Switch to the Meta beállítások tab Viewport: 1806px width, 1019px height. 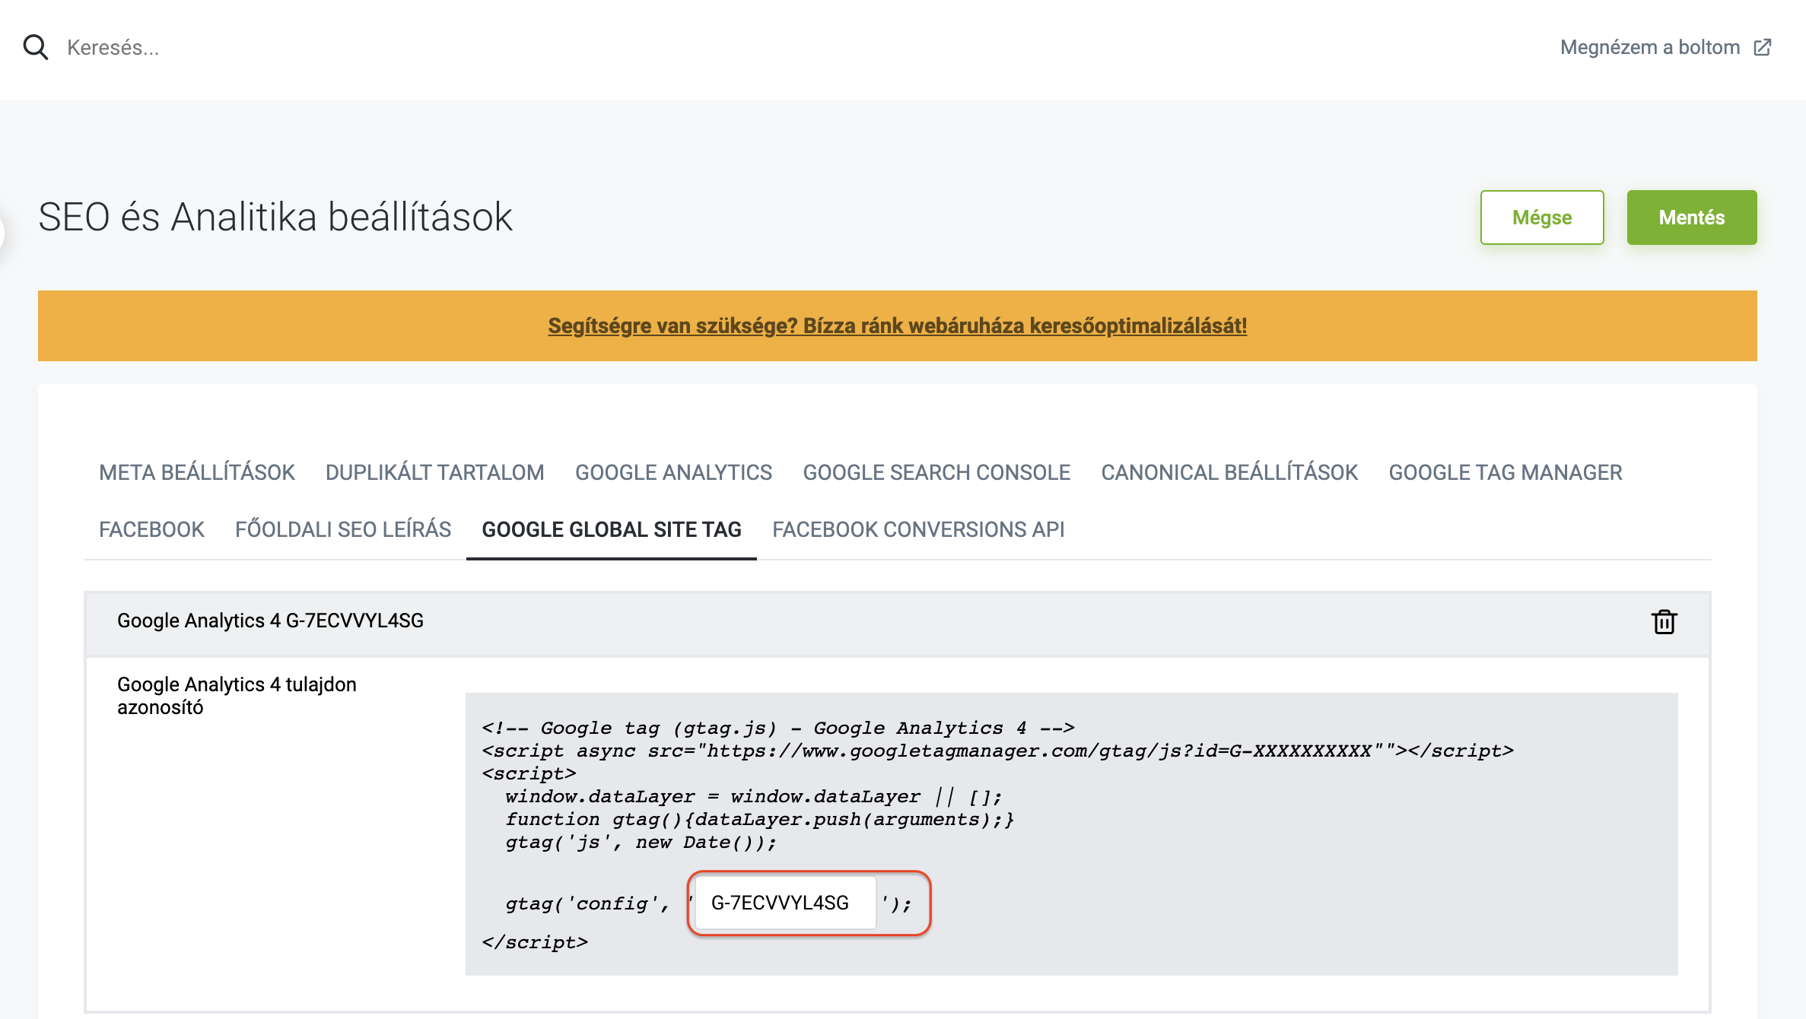197,472
